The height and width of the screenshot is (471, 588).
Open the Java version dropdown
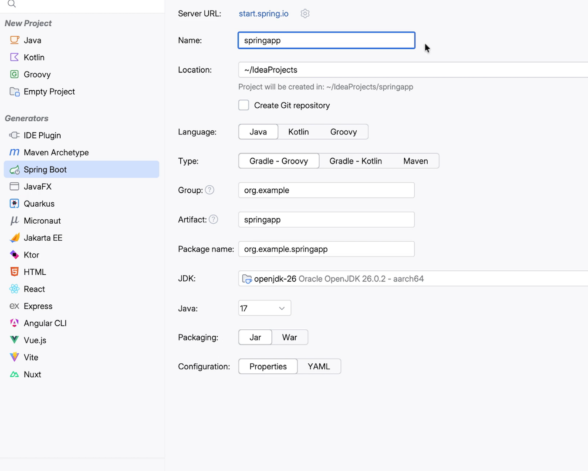[265, 308]
